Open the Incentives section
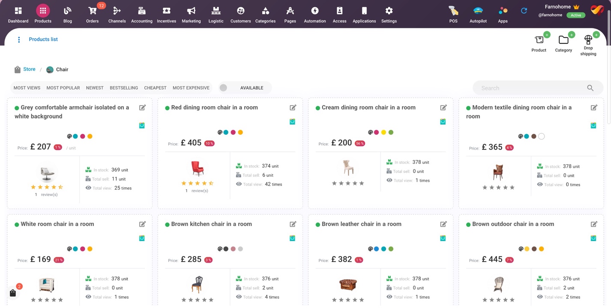611x308 pixels. pos(167,14)
